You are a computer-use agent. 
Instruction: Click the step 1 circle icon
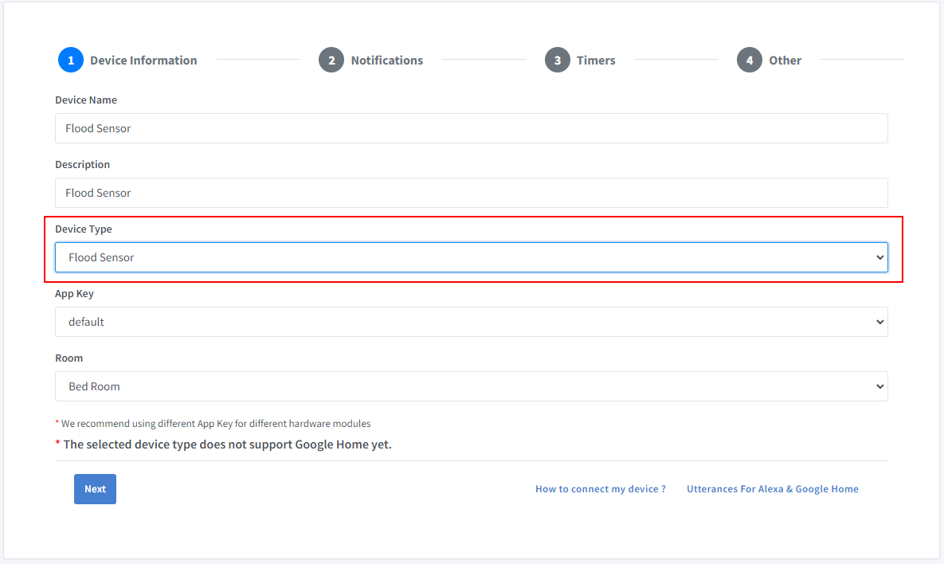71,61
